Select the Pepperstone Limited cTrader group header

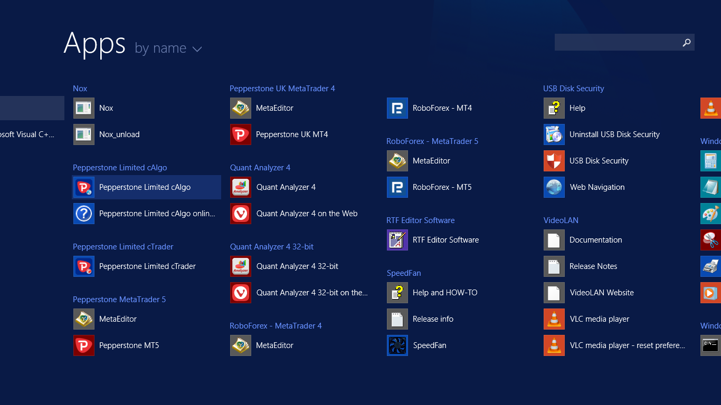(123, 247)
